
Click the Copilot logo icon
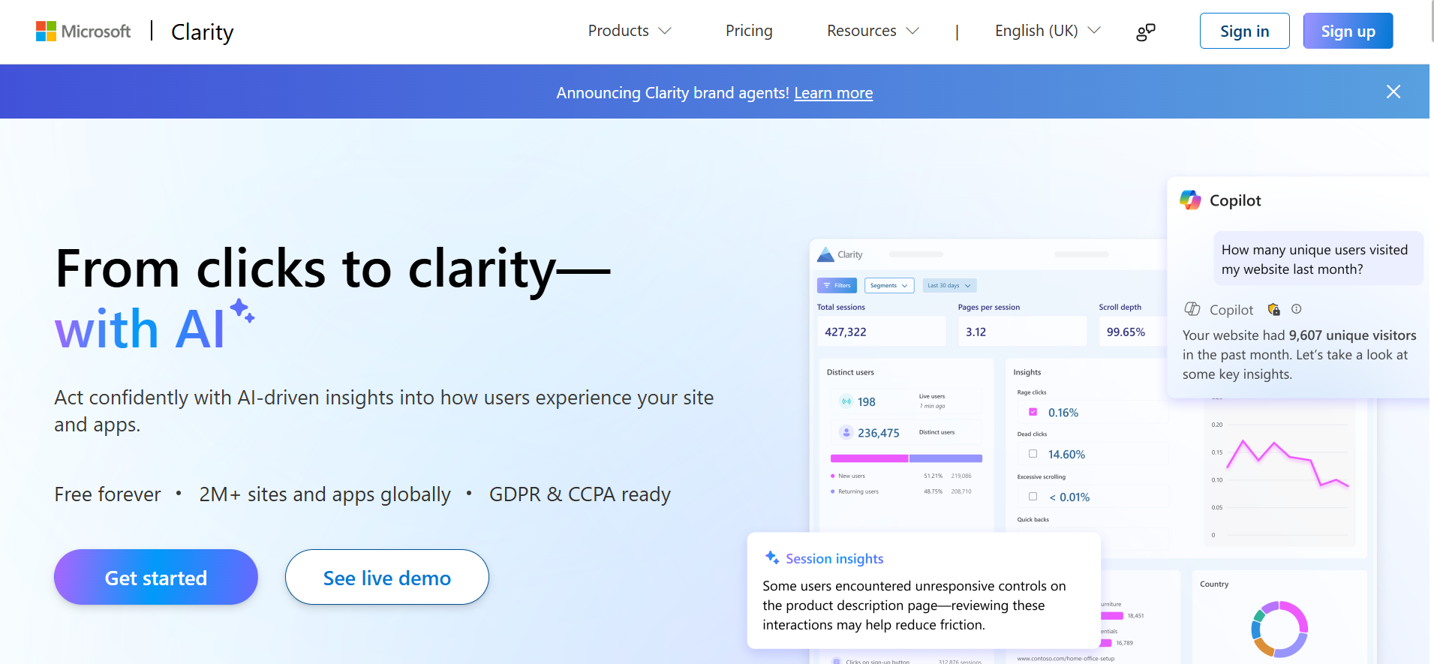coord(1190,200)
